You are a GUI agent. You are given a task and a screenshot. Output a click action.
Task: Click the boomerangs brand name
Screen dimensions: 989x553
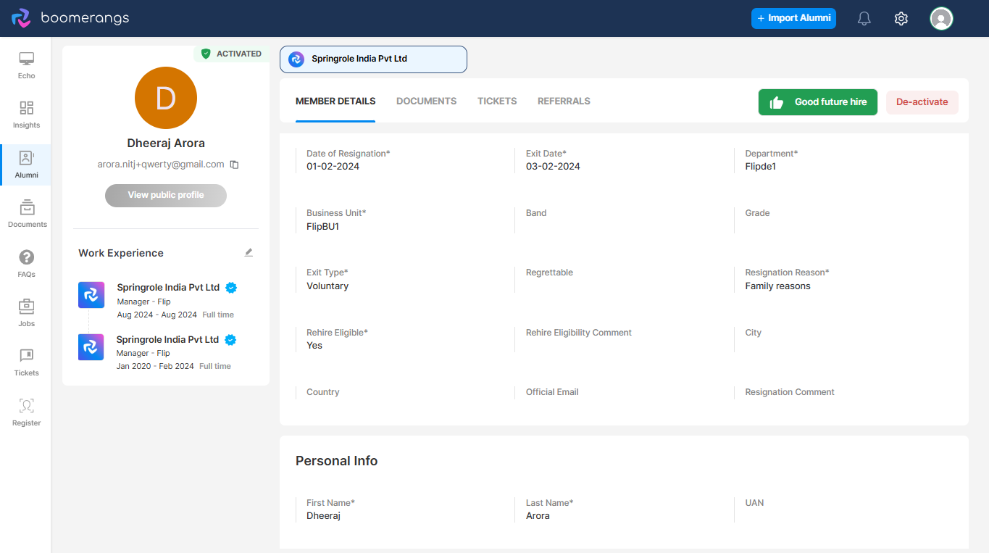pos(85,18)
